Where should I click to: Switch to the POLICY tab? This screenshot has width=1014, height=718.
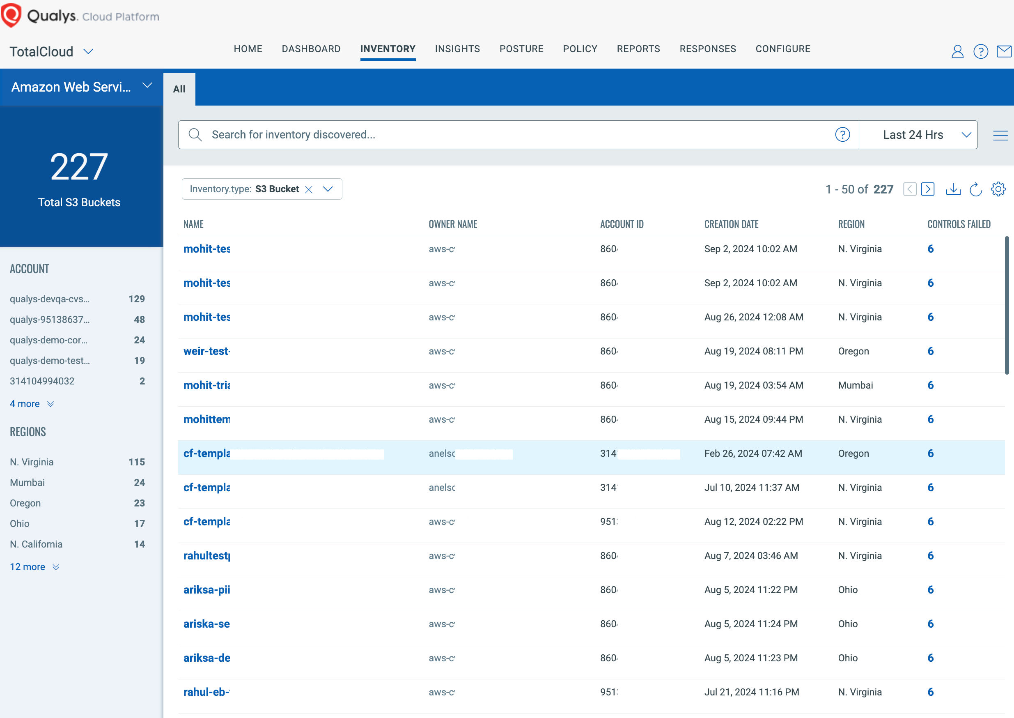tap(580, 49)
